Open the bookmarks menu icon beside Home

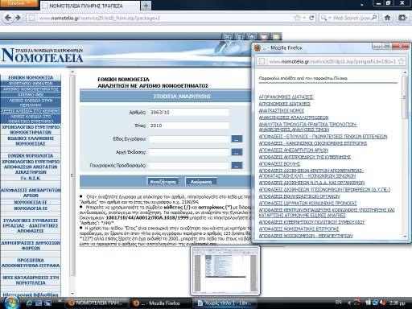(x=402, y=18)
